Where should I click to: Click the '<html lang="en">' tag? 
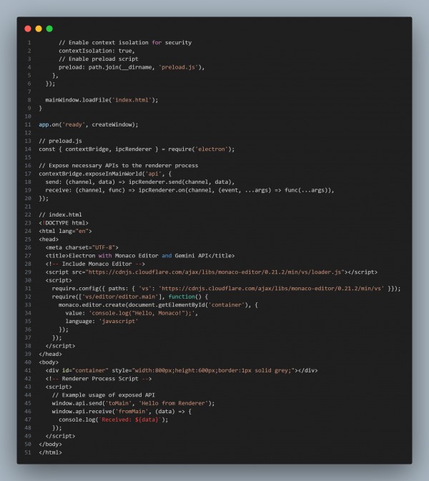(65, 231)
